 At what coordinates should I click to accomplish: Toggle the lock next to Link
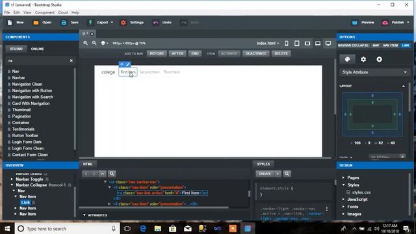pyautogui.click(x=33, y=202)
